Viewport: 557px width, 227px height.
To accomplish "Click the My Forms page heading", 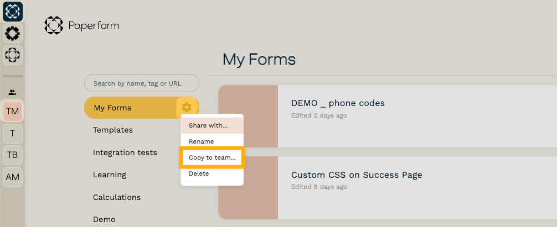I will point(259,60).
